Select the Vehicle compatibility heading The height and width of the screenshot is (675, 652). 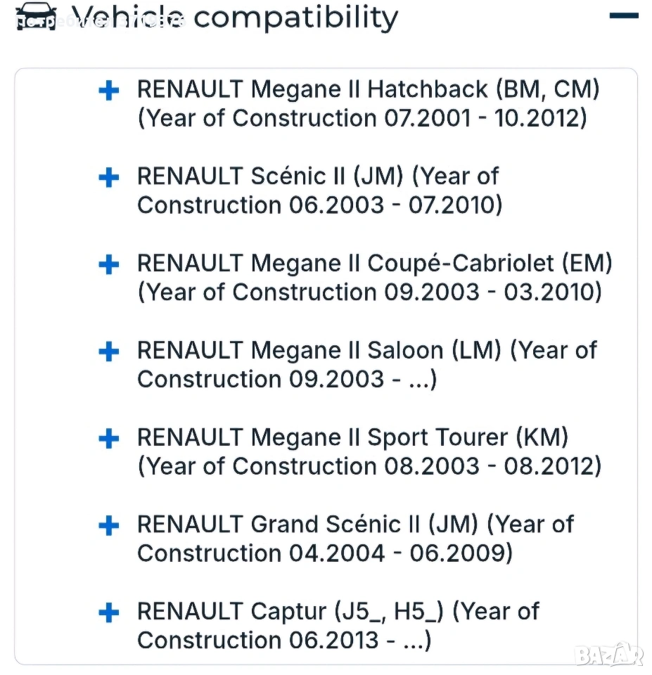[x=235, y=17]
